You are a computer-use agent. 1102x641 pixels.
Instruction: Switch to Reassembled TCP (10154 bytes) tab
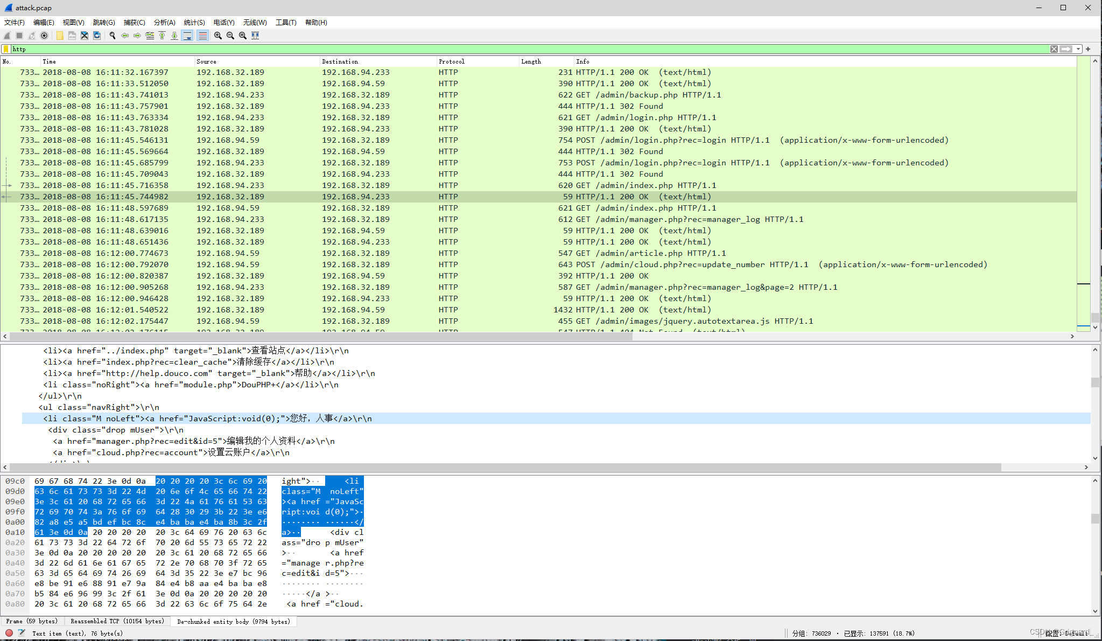117,621
